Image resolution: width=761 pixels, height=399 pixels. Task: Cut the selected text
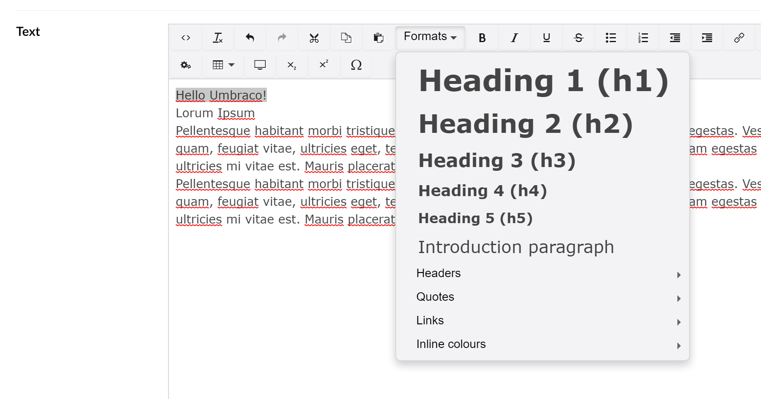[314, 38]
